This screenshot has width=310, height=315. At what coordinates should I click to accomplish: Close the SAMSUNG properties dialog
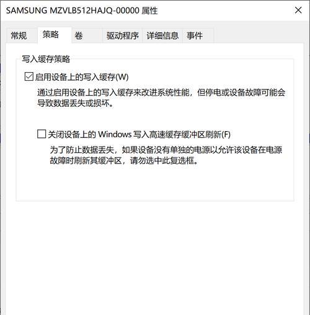298,10
